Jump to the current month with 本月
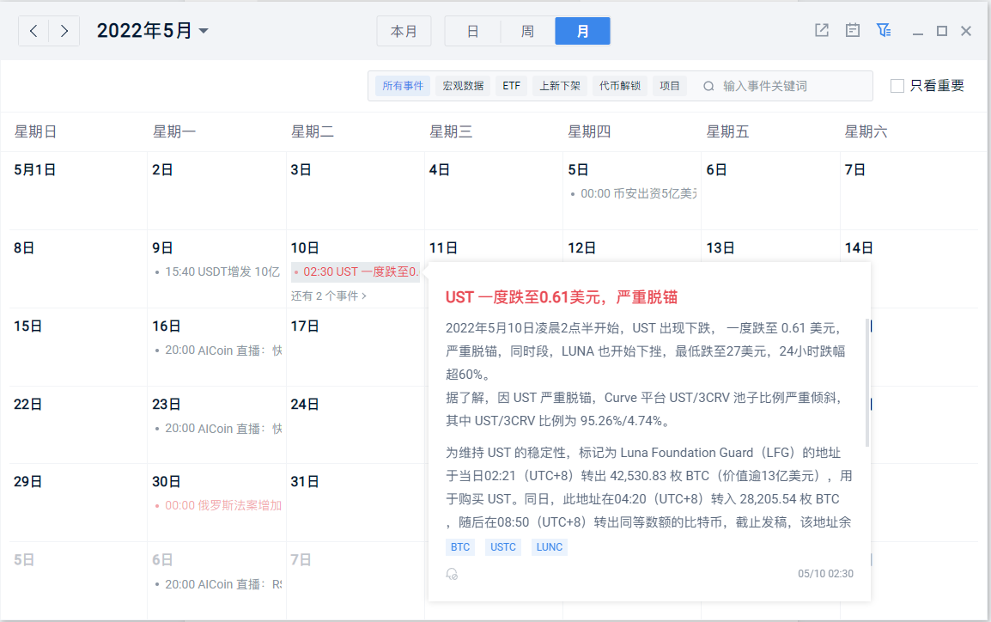Image resolution: width=991 pixels, height=622 pixels. [404, 31]
